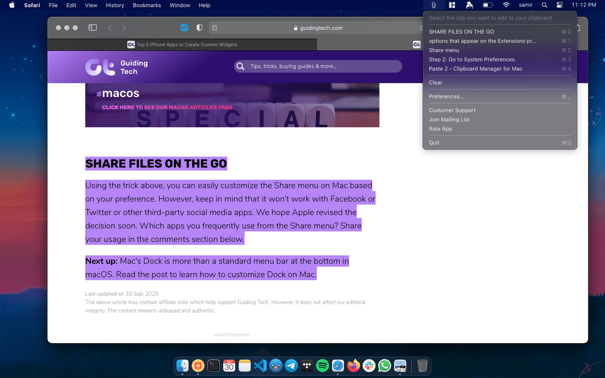Click Customer Support menu entry
Image resolution: width=605 pixels, height=378 pixels.
pos(500,110)
